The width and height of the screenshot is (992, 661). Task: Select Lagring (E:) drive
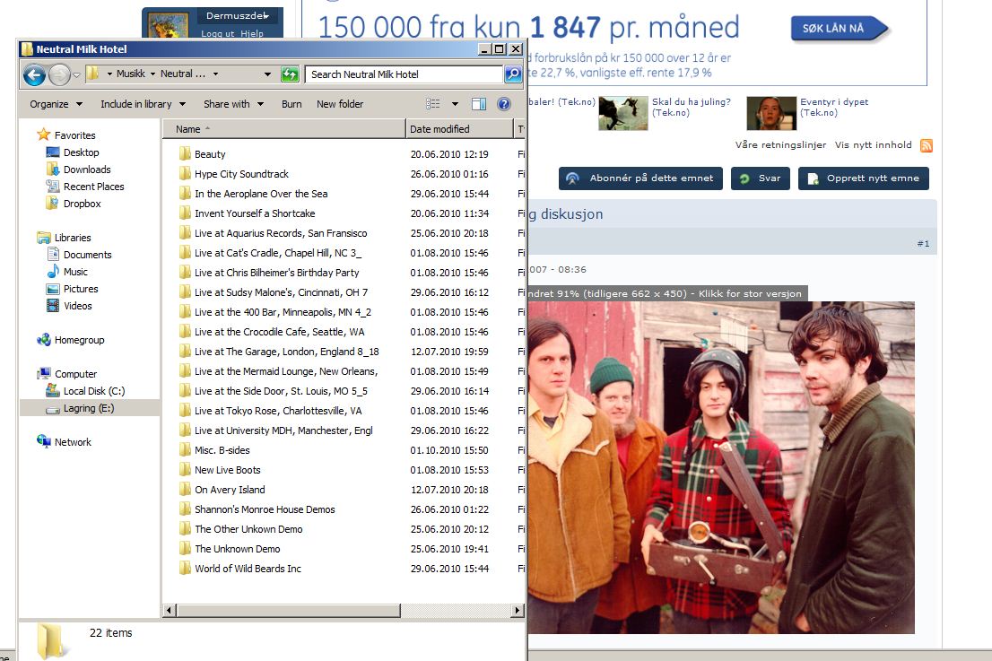point(89,408)
